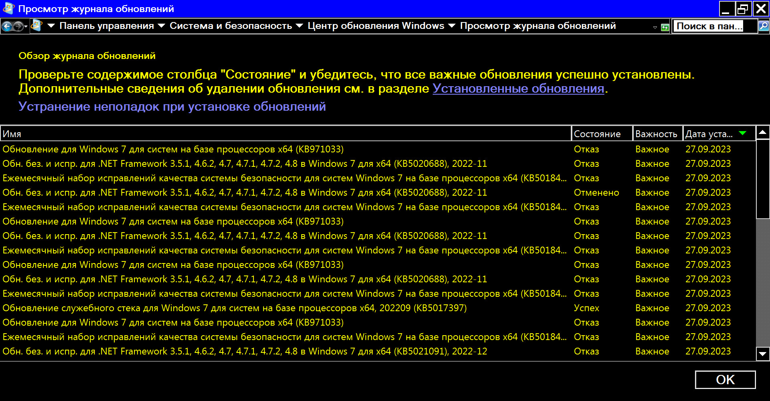Screen dimensions: 770x401
Task: Open the Установленные обновления link
Action: click(x=518, y=89)
